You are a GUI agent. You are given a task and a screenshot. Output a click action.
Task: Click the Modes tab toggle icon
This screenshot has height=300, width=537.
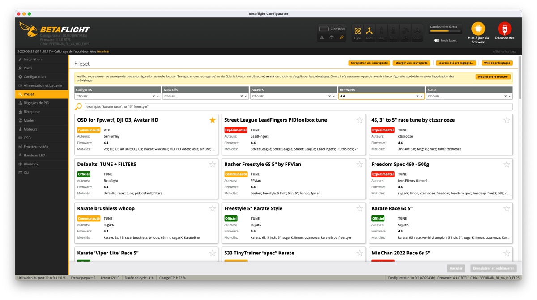point(20,120)
